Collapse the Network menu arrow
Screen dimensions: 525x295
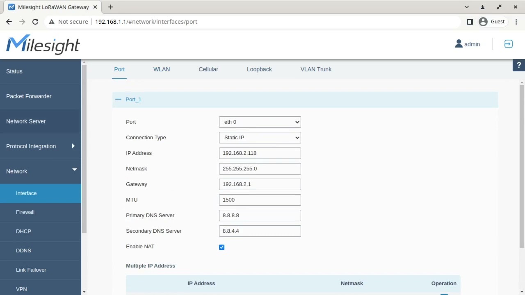point(75,169)
